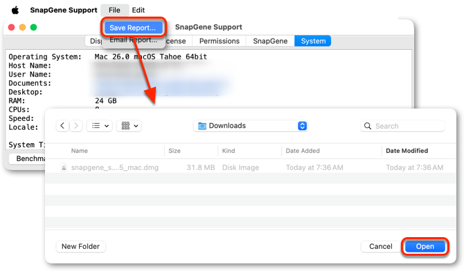Screen dimensions: 464x271
Task: Switch to the Permissions tab
Action: coord(220,41)
